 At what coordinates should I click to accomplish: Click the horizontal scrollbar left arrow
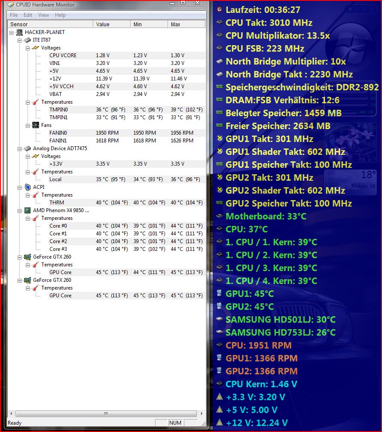pyautogui.click(x=11, y=413)
